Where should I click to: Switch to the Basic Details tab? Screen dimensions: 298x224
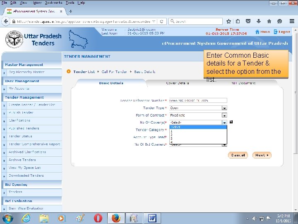pos(111,83)
